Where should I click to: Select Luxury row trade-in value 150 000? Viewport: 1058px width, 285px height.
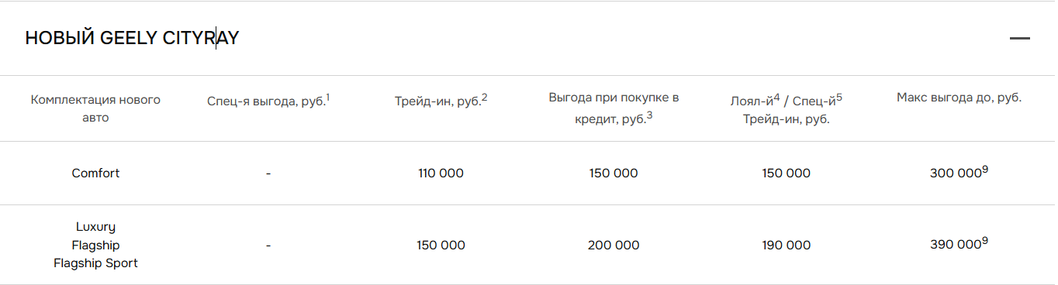(441, 245)
